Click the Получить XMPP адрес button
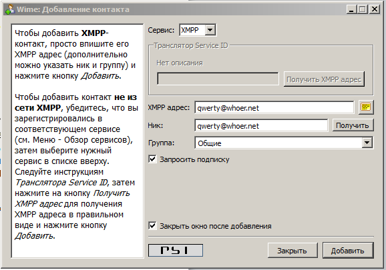386x270 pixels. [x=324, y=79]
